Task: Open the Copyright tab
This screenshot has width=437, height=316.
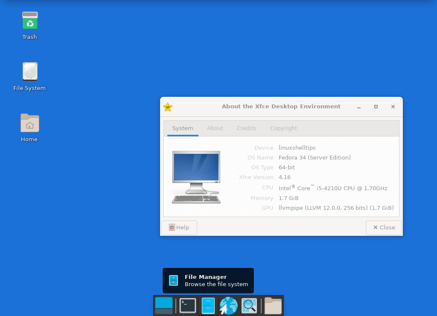Action: click(x=283, y=128)
